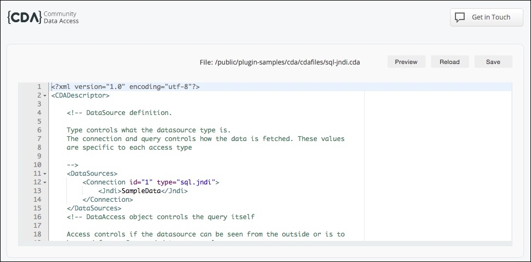Reload the sql-jndi.cda file
Image resolution: width=531 pixels, height=262 pixels.
449,62
